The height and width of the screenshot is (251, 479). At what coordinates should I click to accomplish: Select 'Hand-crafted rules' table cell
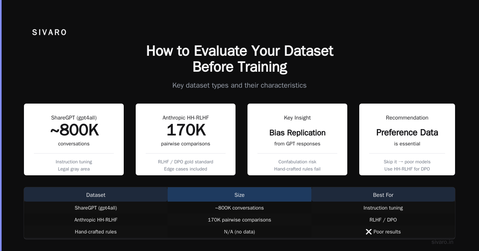(x=96, y=232)
